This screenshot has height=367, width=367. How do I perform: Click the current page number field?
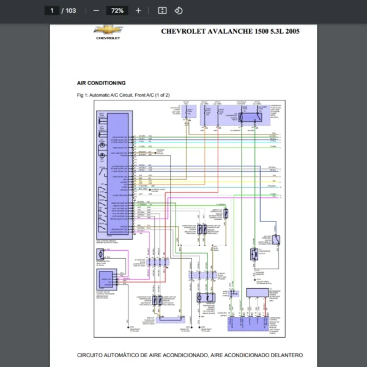[53, 10]
